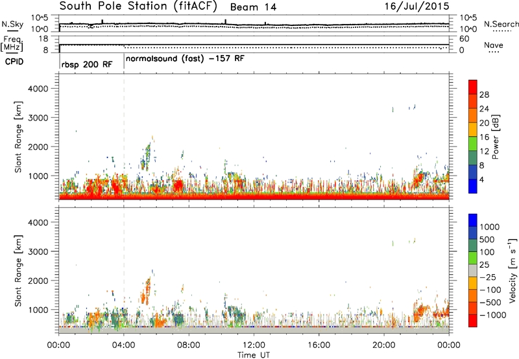Click the right '10^0' N.Search axis label
The height and width of the screenshot is (359, 519).
click(468, 29)
